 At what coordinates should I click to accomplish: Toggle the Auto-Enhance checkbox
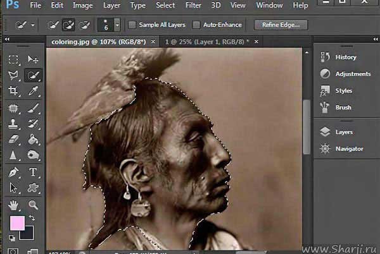click(196, 25)
